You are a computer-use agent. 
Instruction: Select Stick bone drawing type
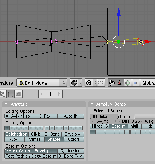tap(35, 134)
